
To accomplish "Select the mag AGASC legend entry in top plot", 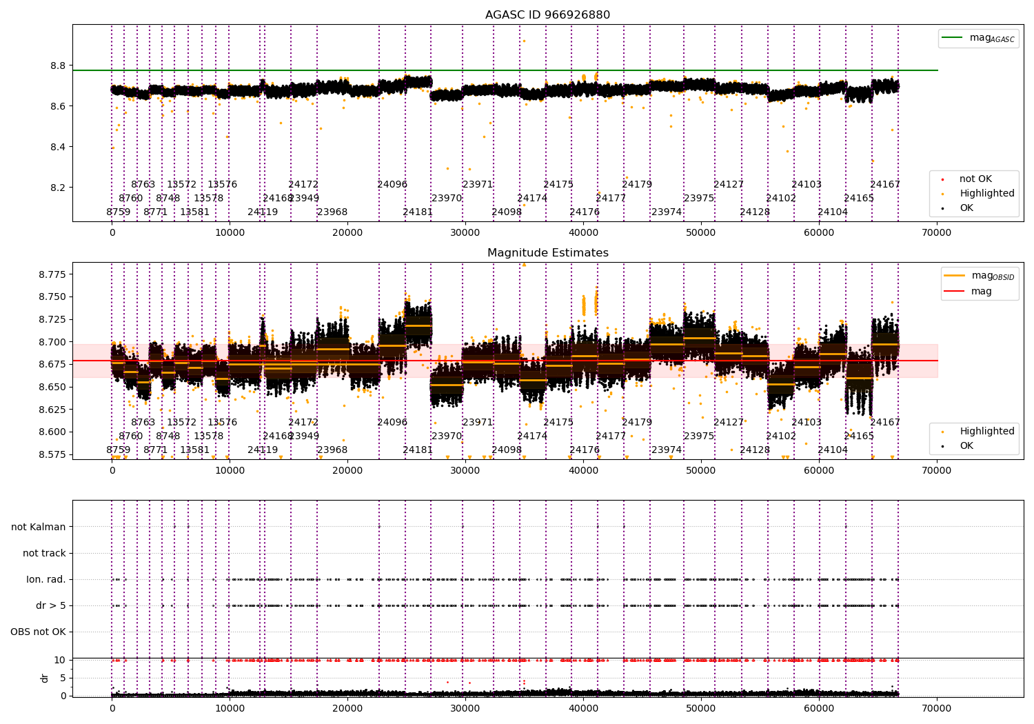I will pyautogui.click(x=978, y=38).
